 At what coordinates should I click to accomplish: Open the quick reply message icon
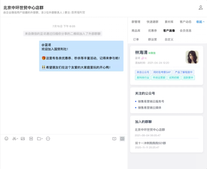[114, 139]
